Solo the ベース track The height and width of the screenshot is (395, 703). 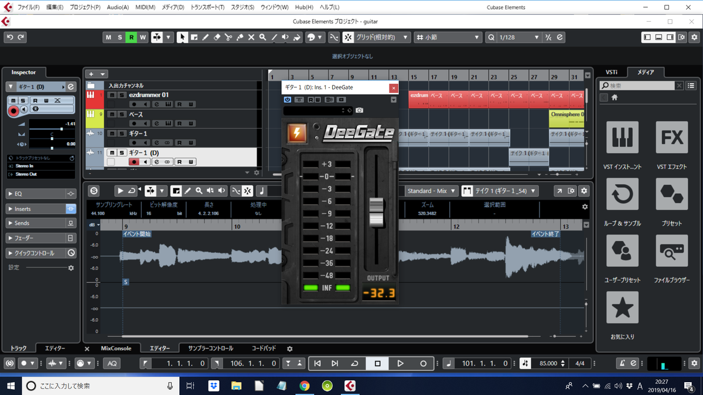[121, 115]
